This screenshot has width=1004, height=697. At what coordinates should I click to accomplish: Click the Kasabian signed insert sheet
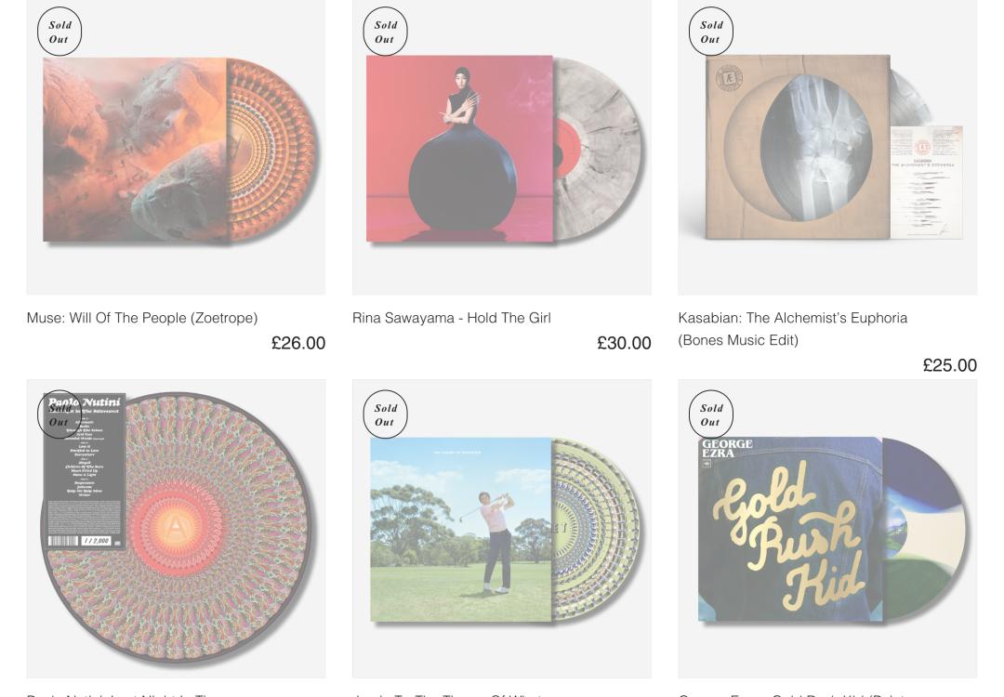coord(927,182)
